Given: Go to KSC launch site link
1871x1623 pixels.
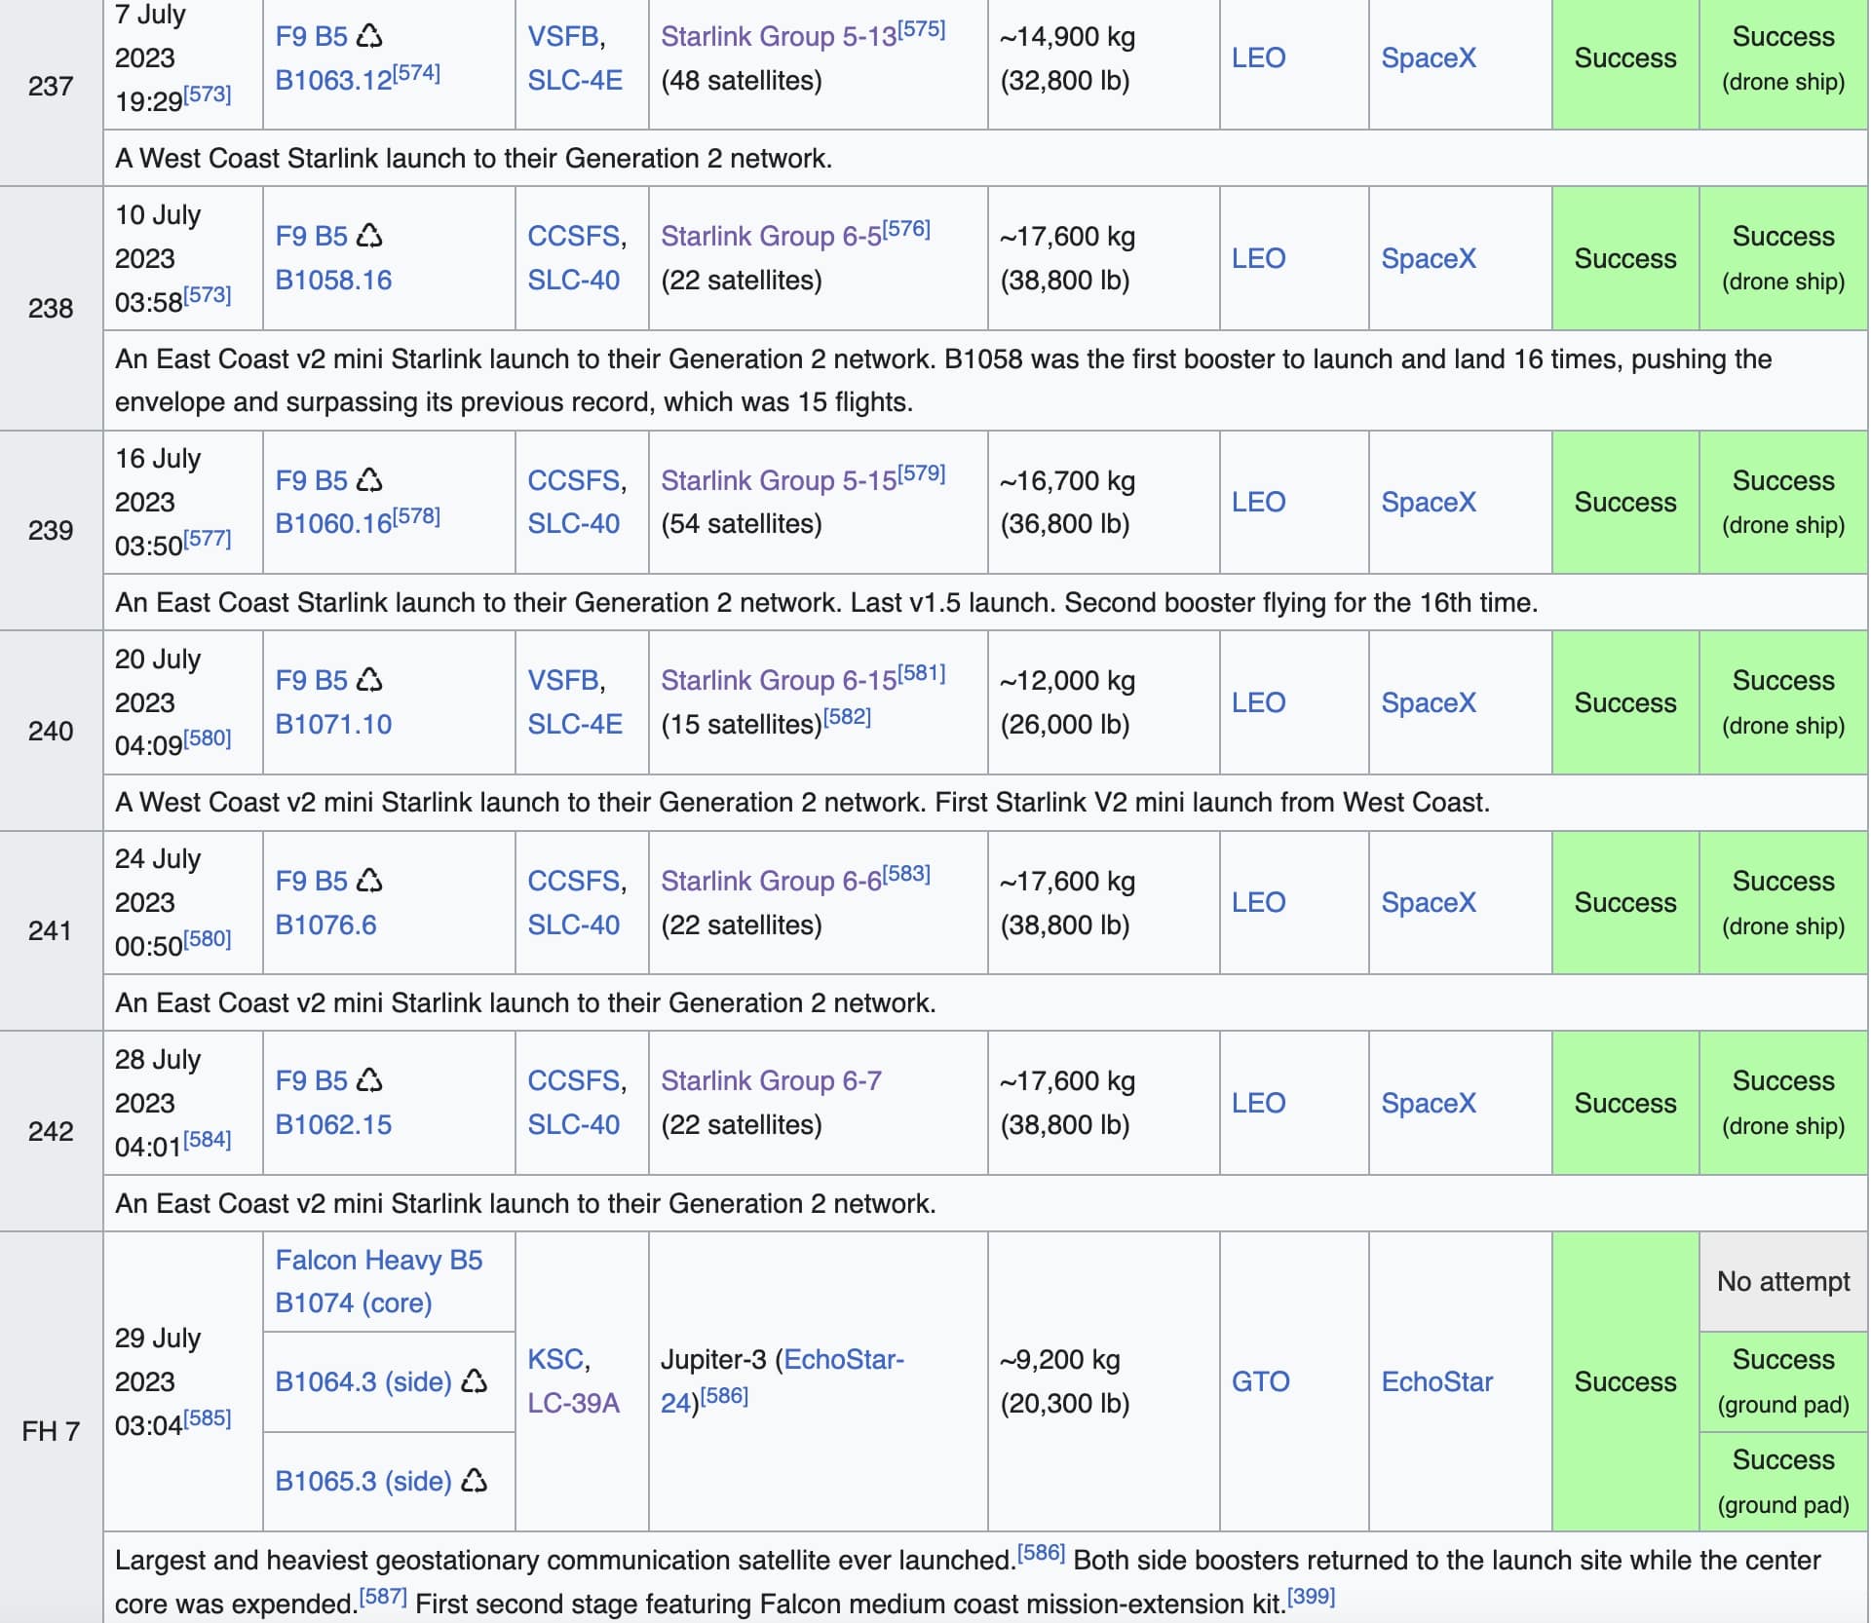Looking at the screenshot, I should click(555, 1359).
